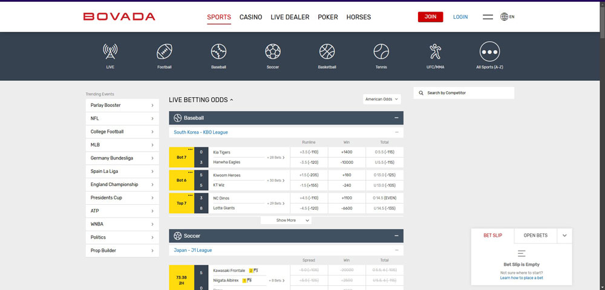This screenshot has height=290, width=605.
Task: Go to the CASINO tab
Action: [251, 17]
